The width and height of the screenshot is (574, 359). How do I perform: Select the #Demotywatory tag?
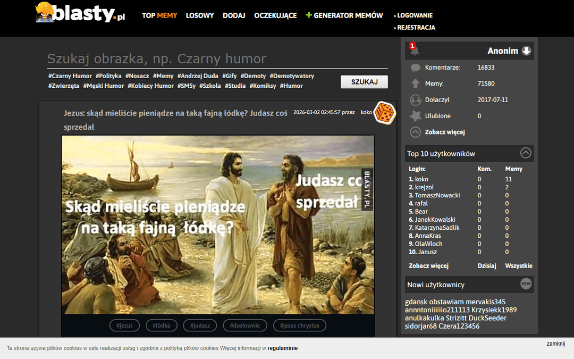point(292,76)
